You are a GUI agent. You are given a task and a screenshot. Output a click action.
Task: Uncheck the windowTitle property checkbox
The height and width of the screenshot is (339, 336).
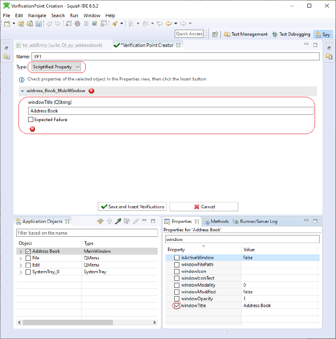click(177, 306)
